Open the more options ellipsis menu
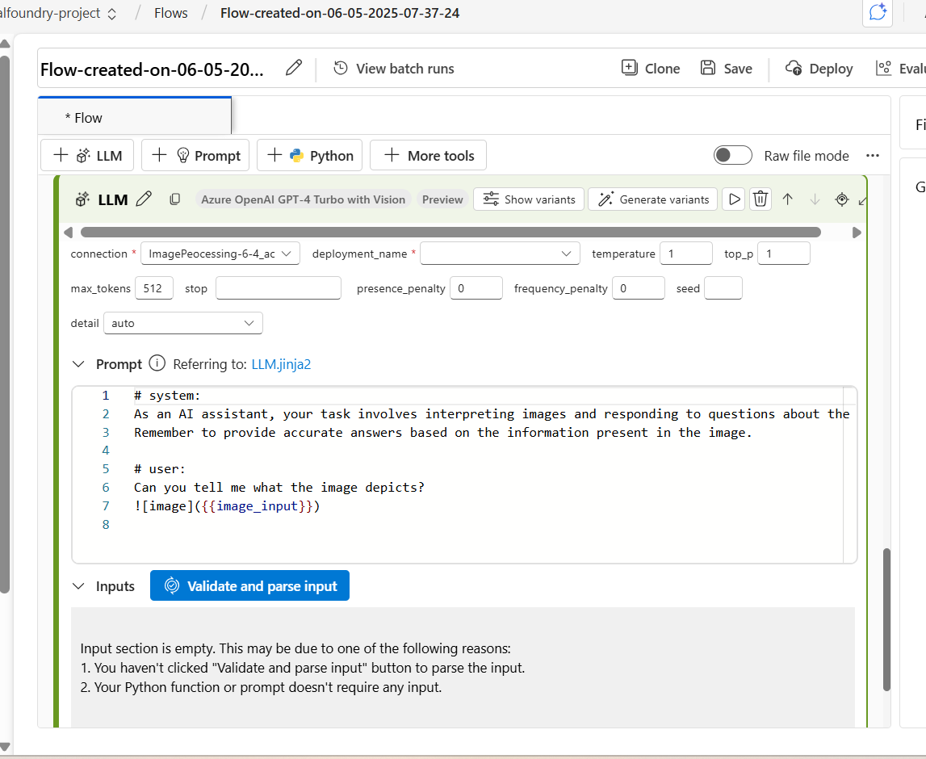This screenshot has width=926, height=759. 872,155
